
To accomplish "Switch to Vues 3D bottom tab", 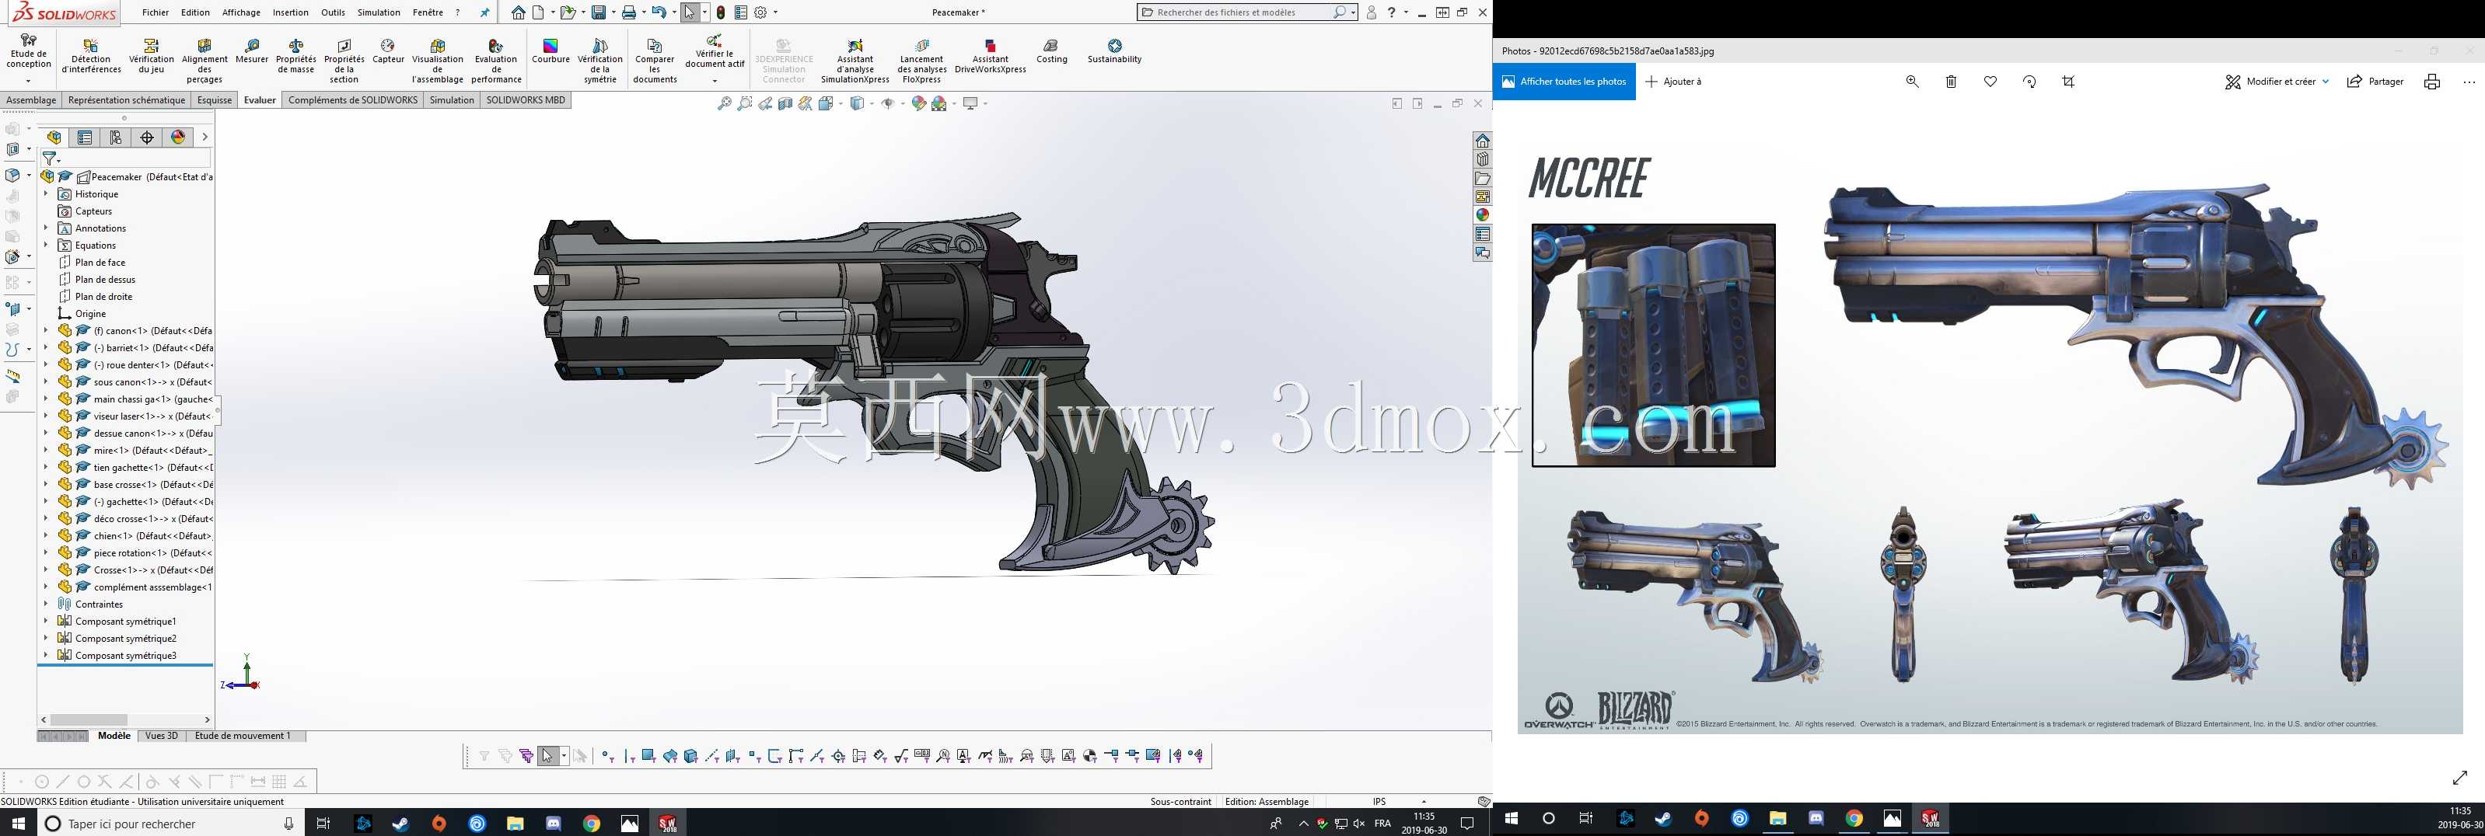I will pyautogui.click(x=161, y=736).
